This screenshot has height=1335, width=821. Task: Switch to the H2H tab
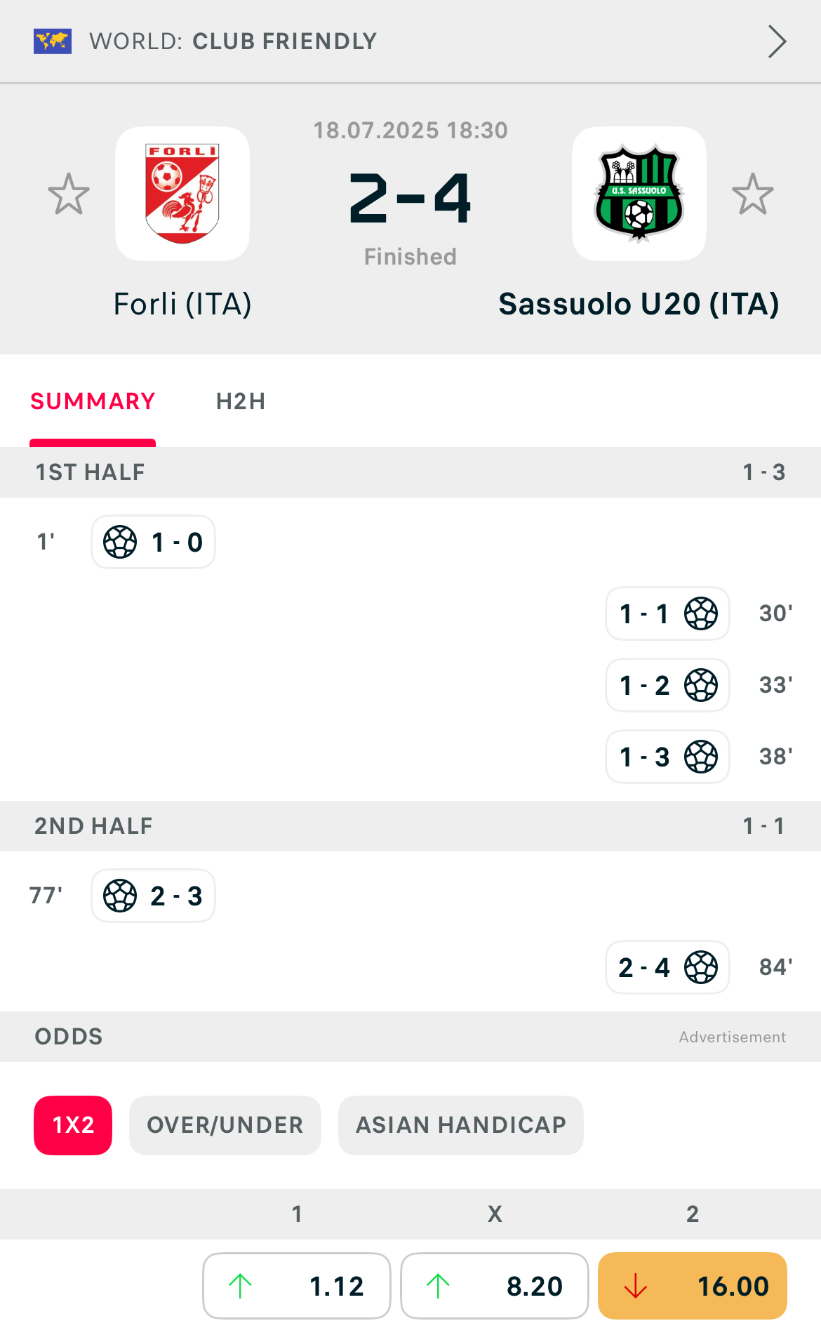(x=241, y=401)
